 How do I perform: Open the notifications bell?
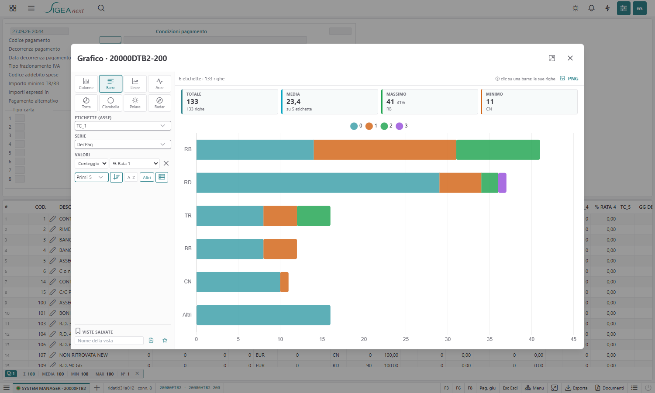[x=591, y=8]
